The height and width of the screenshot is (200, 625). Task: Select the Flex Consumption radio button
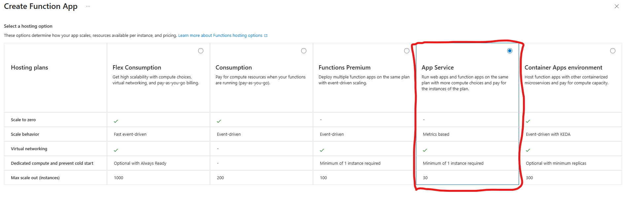(201, 51)
